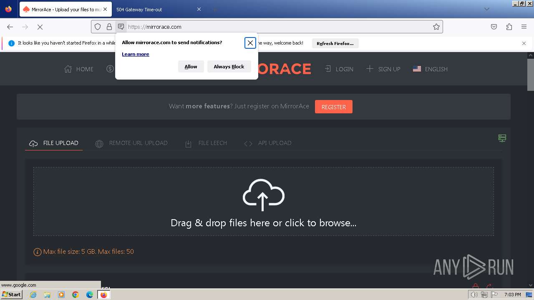Viewport: 534px width, 300px height.
Task: Click the cloud upload icon in the drop zone
Action: point(264,195)
